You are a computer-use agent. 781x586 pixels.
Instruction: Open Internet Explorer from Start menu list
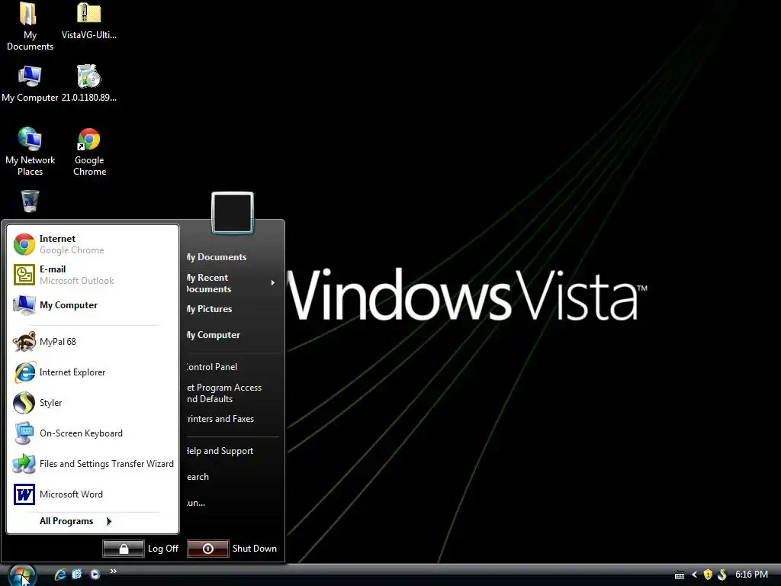coord(92,372)
